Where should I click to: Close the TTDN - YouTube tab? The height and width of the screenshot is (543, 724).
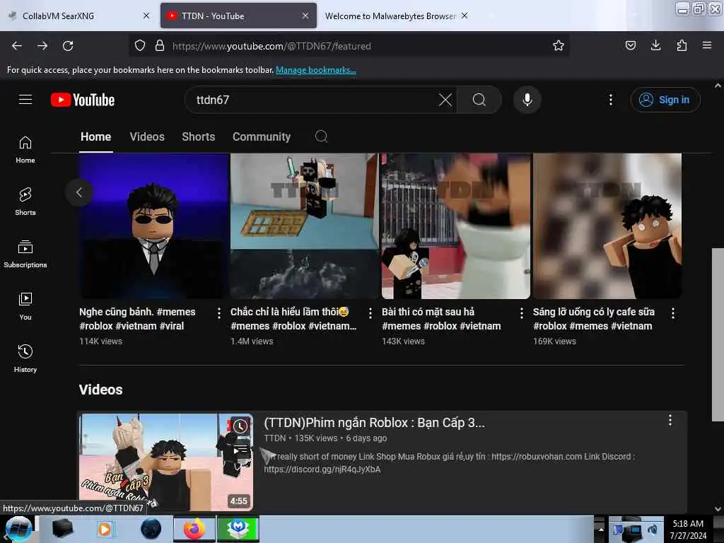305,16
